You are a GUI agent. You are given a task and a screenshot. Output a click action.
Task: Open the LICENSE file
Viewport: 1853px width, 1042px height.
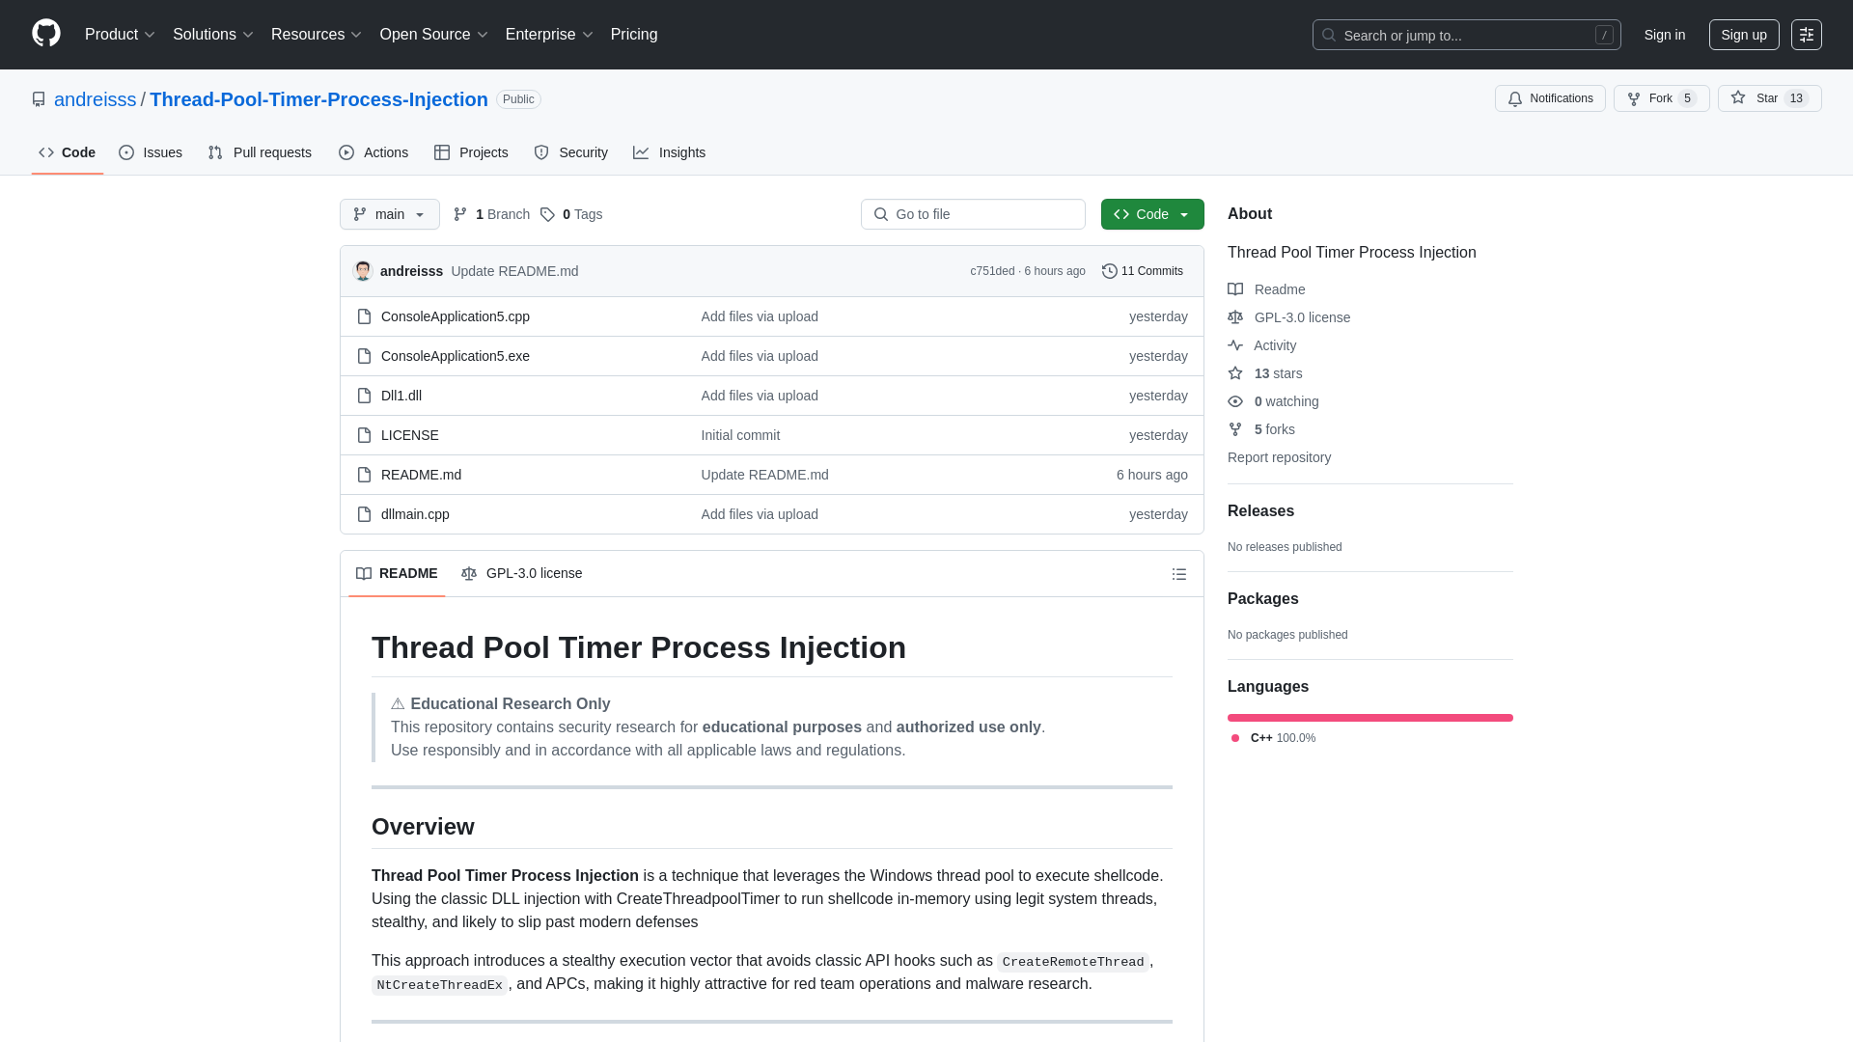(x=410, y=435)
